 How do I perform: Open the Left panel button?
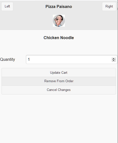7,6
